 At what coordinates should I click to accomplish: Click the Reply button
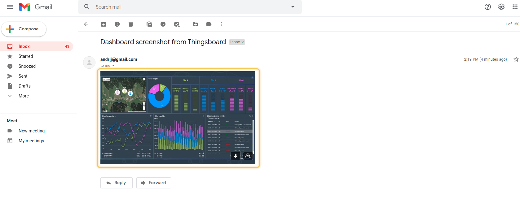[x=117, y=183]
